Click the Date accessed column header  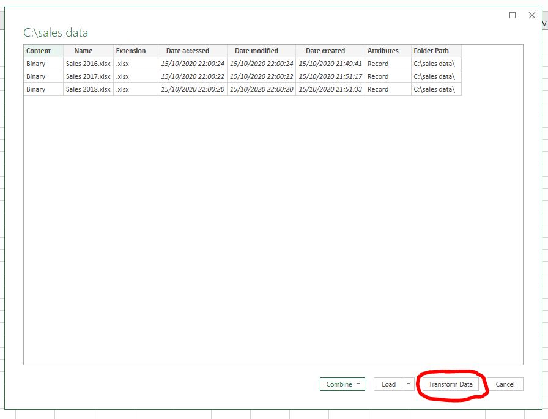coord(188,51)
